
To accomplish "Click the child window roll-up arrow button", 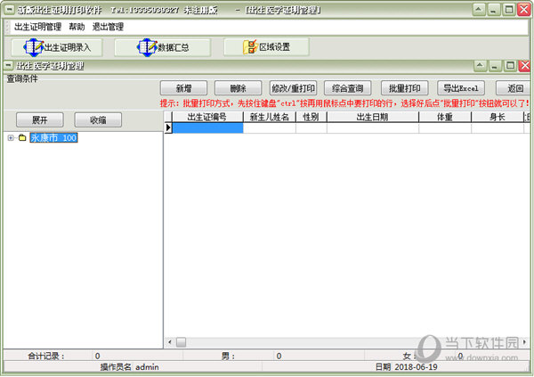I will [x=481, y=65].
